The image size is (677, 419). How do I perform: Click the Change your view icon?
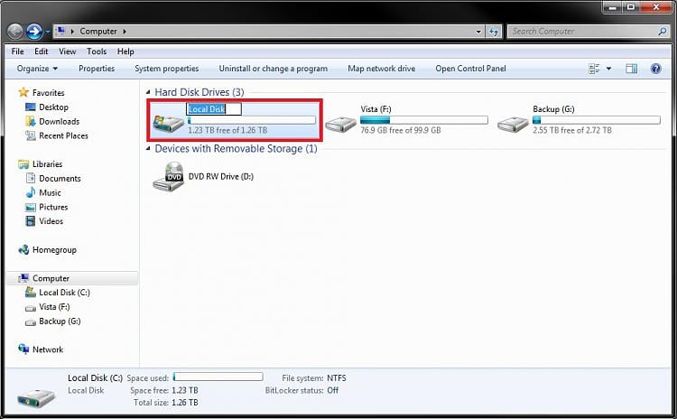[x=594, y=69]
